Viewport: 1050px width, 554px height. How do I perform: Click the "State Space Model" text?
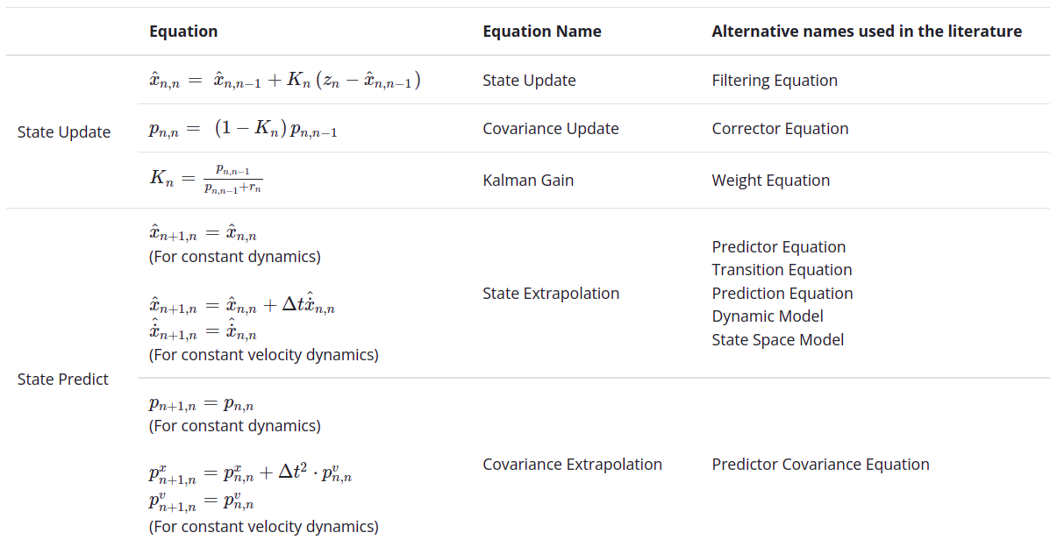tap(777, 339)
